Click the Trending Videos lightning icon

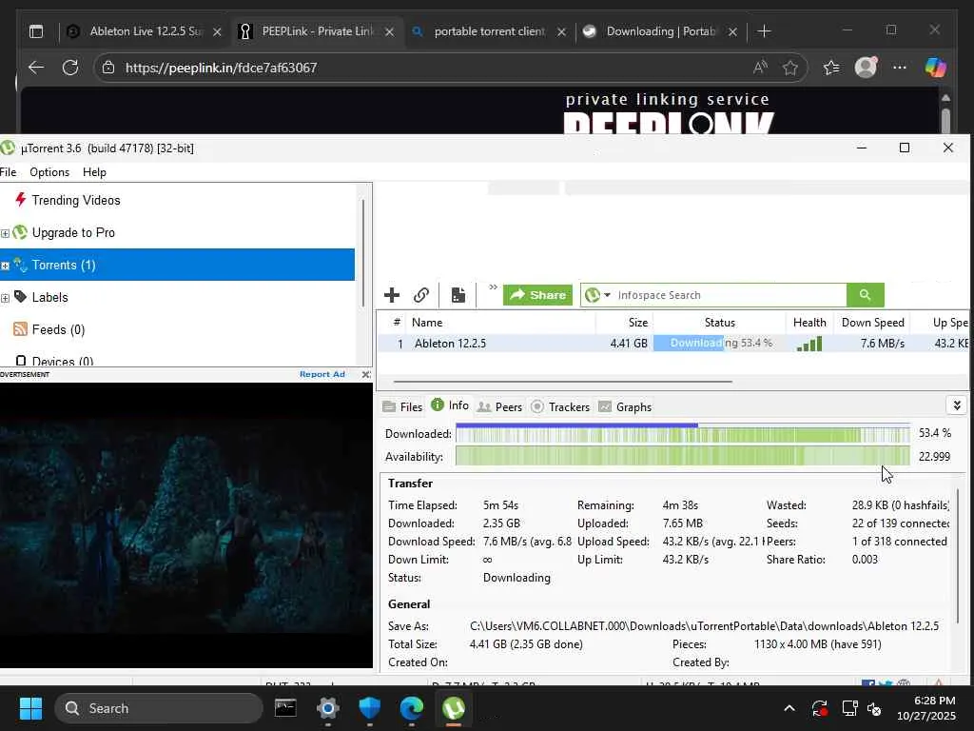(x=21, y=200)
